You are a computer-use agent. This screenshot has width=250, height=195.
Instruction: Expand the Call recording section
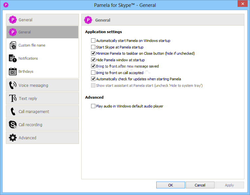click(42, 125)
